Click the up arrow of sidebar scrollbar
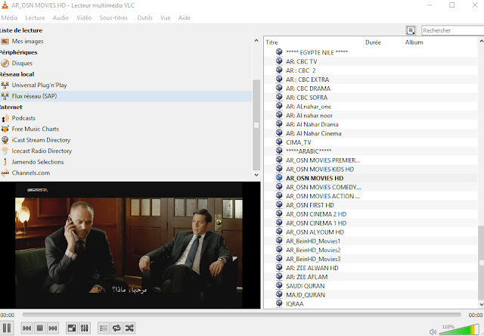This screenshot has width=484, height=336. pyautogui.click(x=256, y=40)
